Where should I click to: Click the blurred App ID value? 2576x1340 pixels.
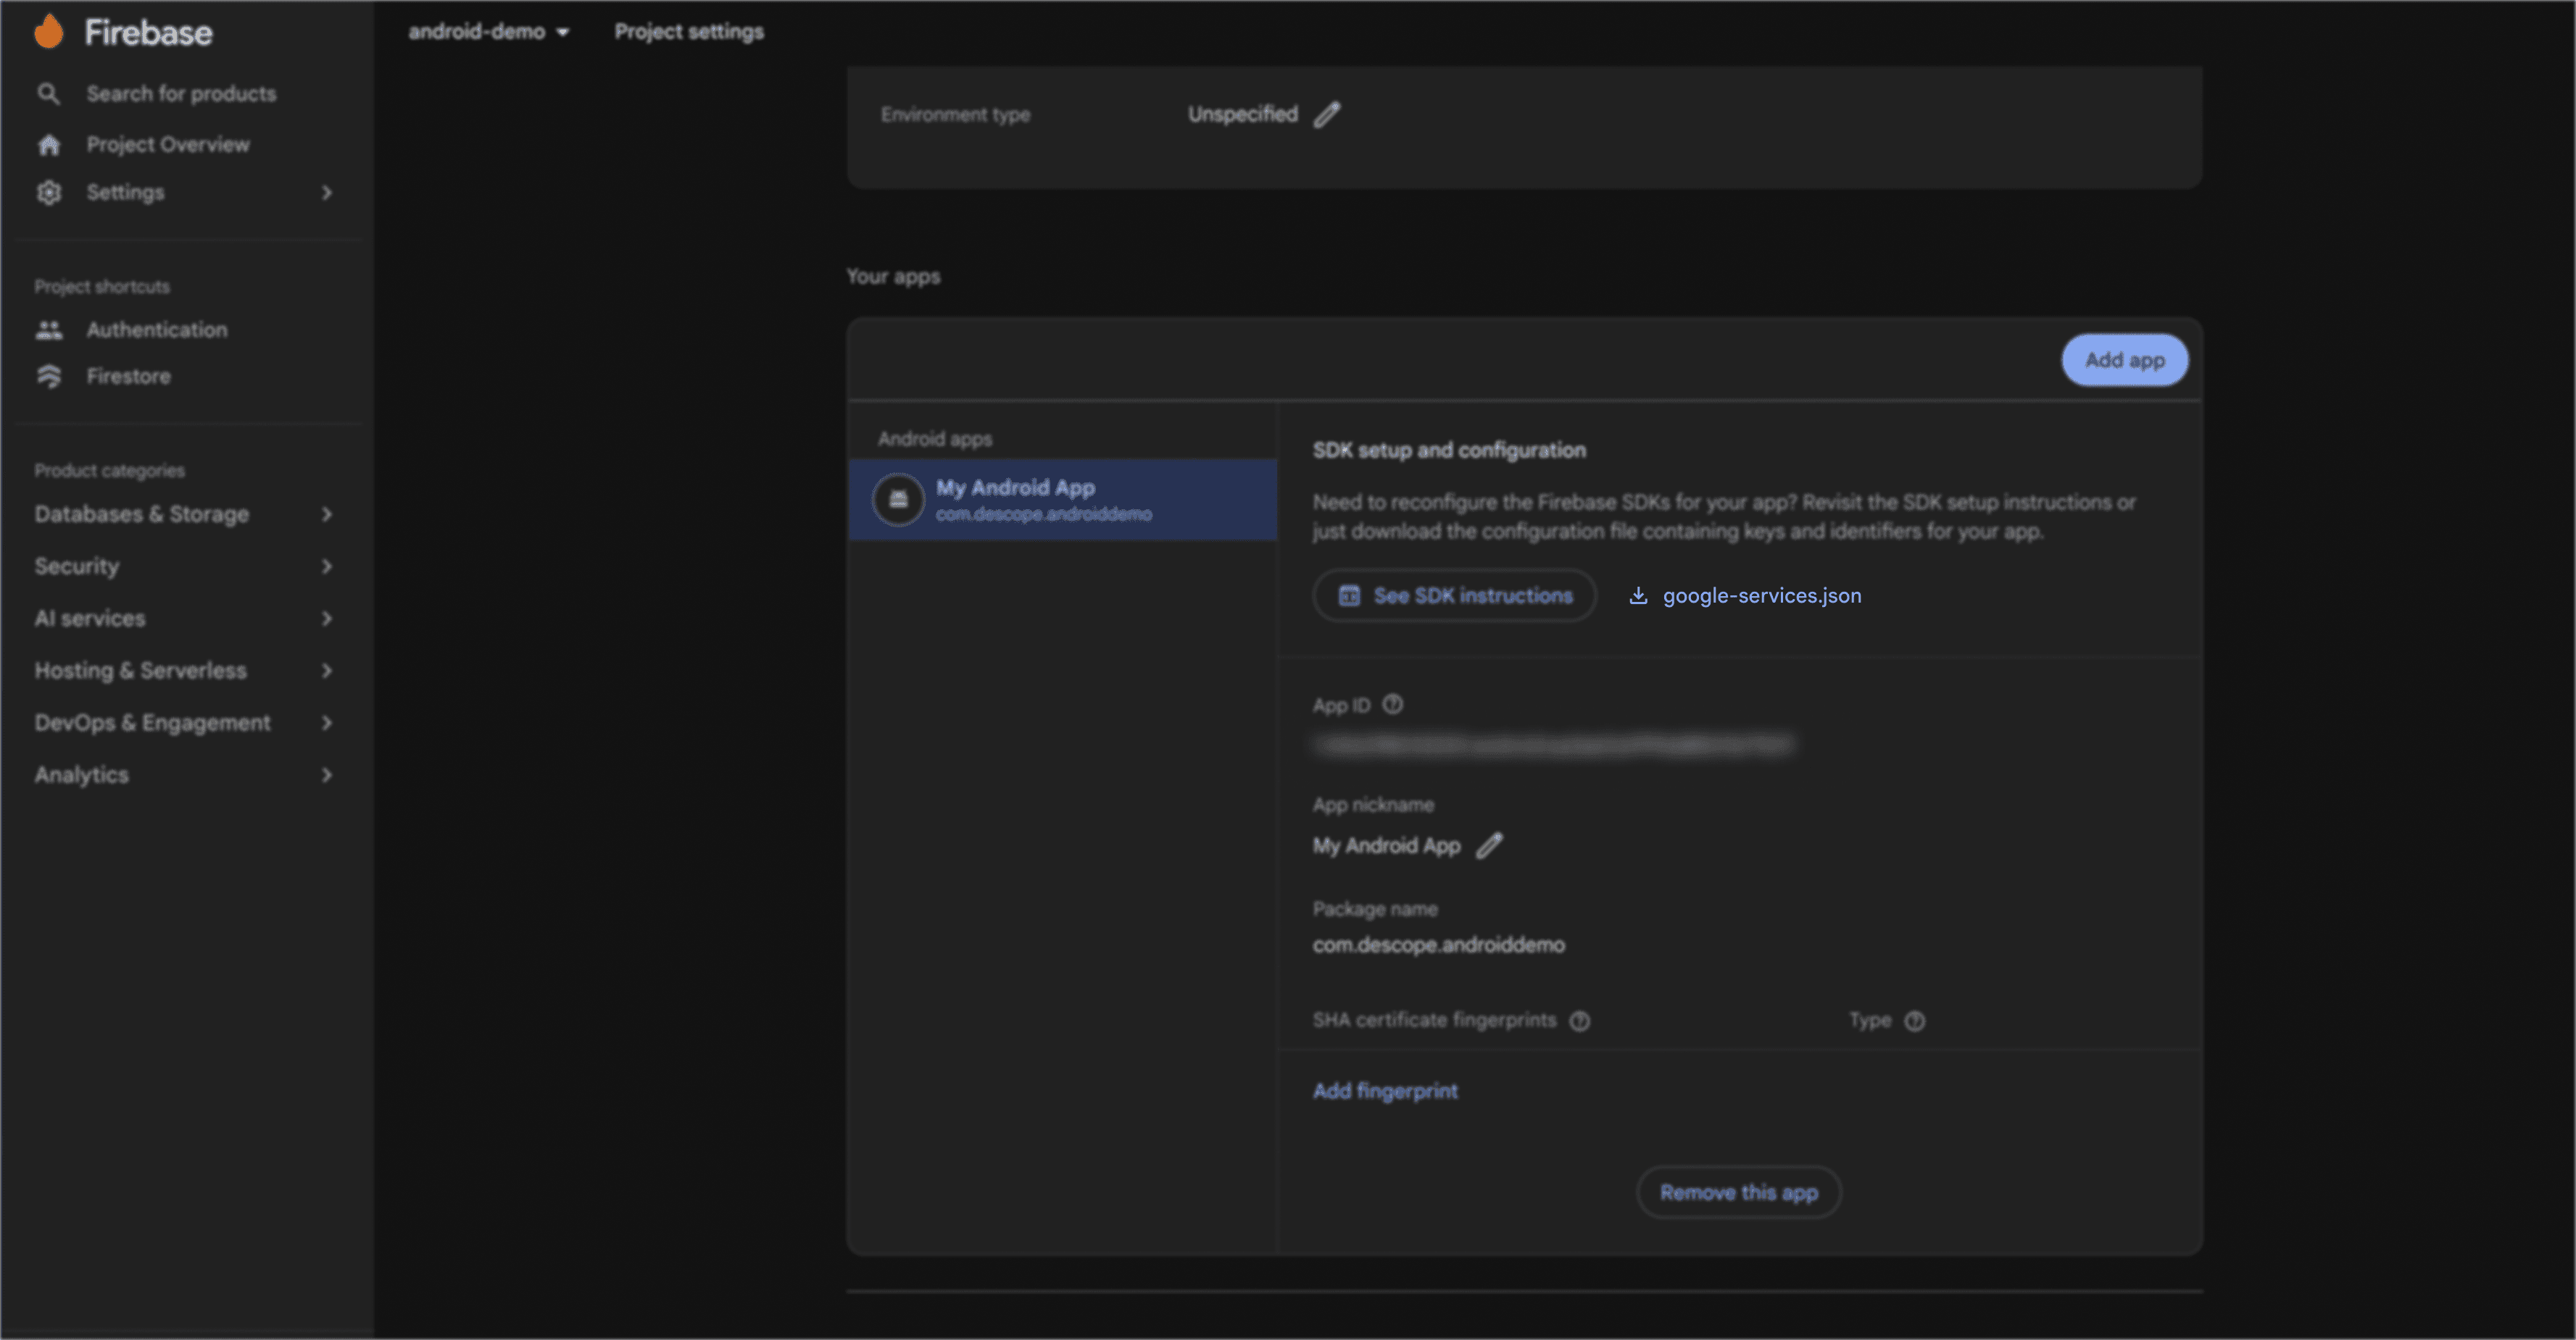click(1554, 745)
